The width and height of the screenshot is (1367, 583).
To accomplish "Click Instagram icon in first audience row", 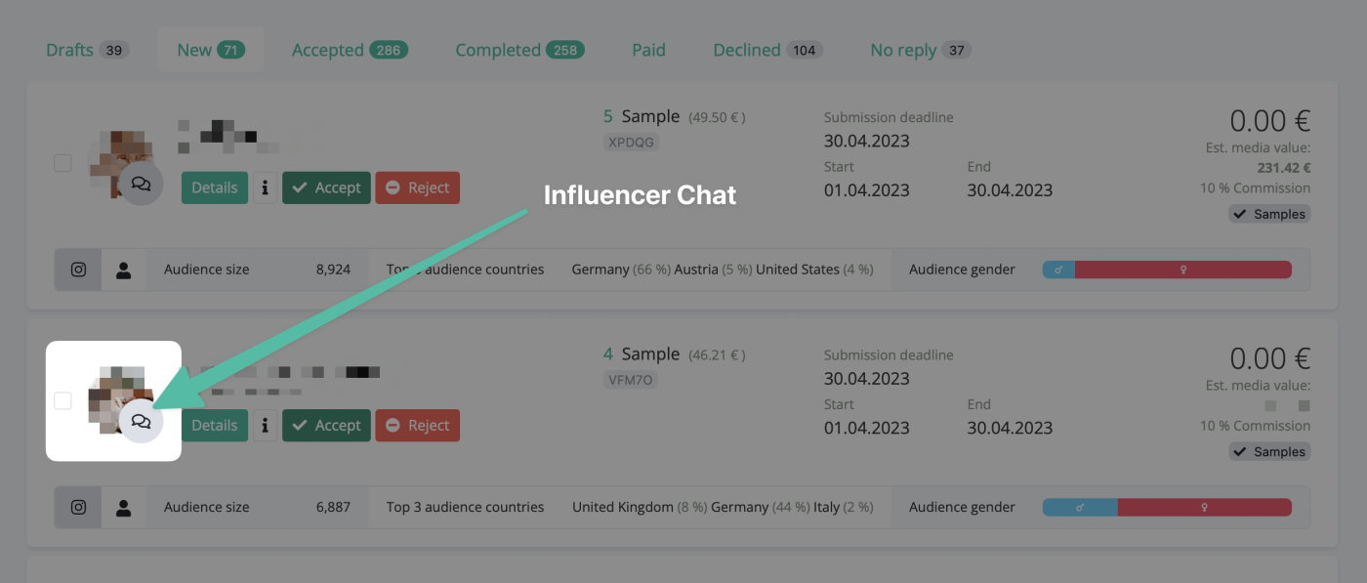I will click(x=78, y=270).
